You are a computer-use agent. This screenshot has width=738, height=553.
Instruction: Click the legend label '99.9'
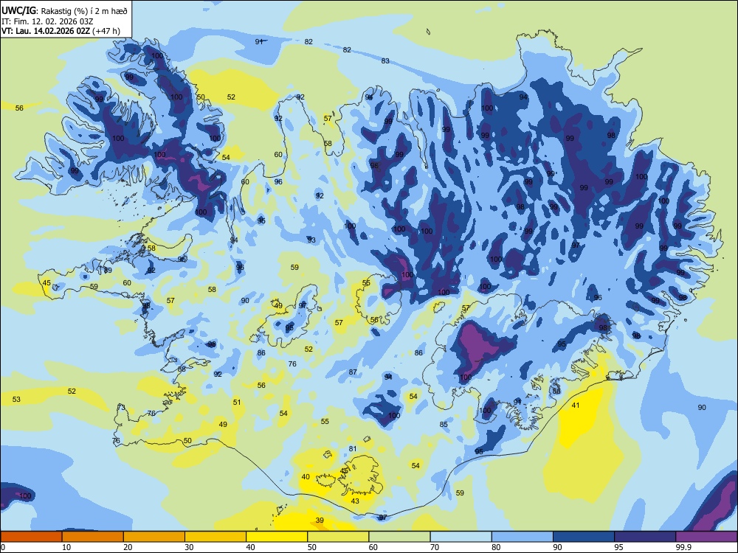[683, 547]
